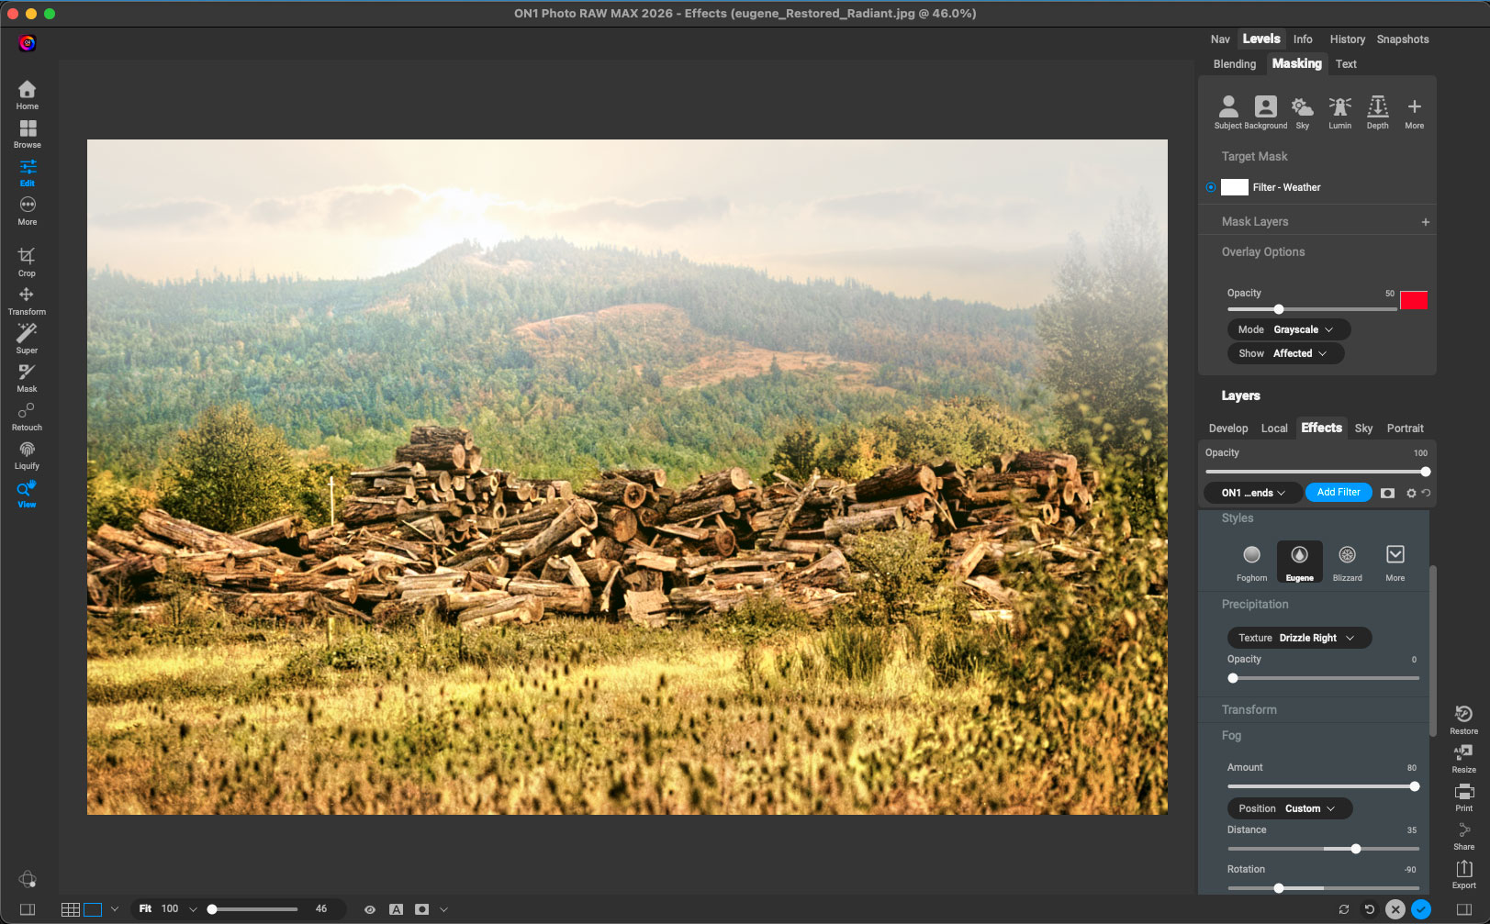The image size is (1490, 924).
Task: Click the Fog Amount slider handle
Action: [1415, 786]
